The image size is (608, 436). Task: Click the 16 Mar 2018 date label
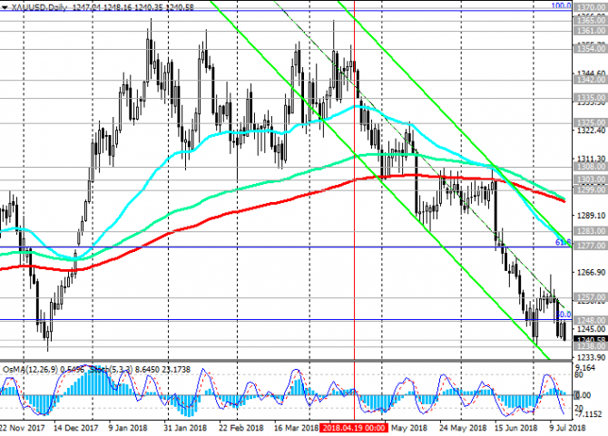coord(296,428)
